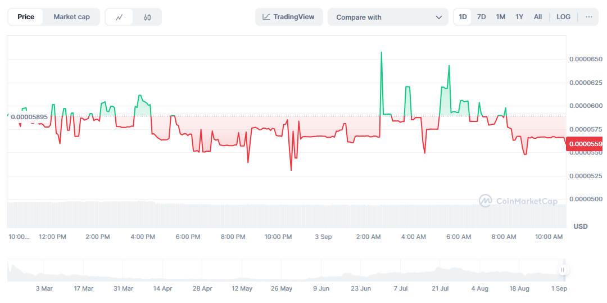Viewport: 607px width, 303px height.
Task: Click the 0.0000500 y-axis label
Action: click(586, 200)
